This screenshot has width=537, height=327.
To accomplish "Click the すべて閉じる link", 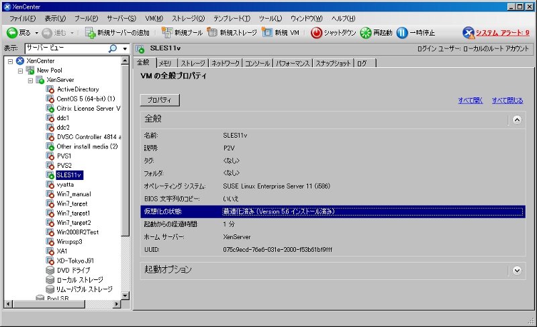I will 507,101.
